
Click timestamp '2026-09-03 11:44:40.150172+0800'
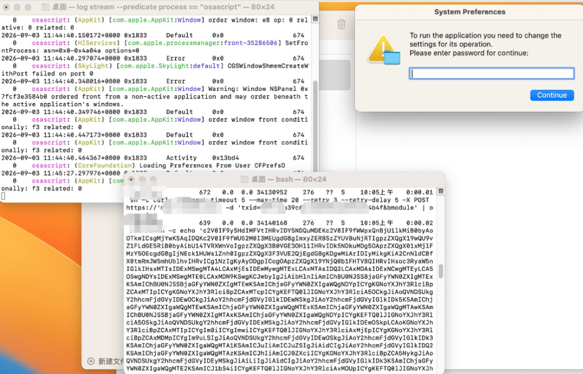point(60,35)
